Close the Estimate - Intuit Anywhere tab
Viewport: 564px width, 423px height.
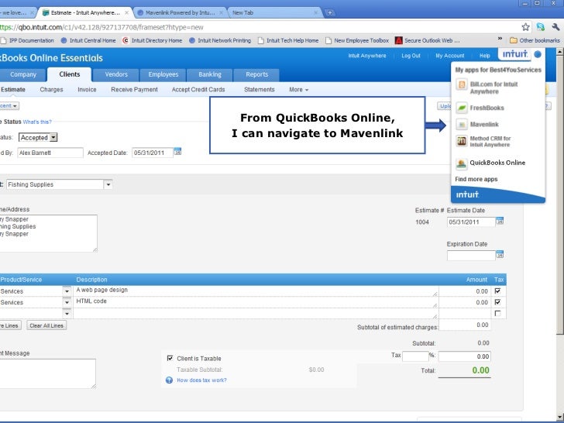click(126, 12)
